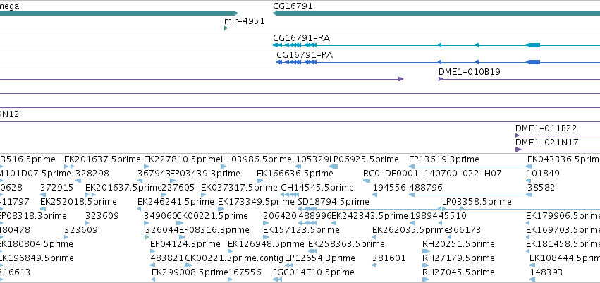Click EST label EK252018.5prime

tap(78, 201)
